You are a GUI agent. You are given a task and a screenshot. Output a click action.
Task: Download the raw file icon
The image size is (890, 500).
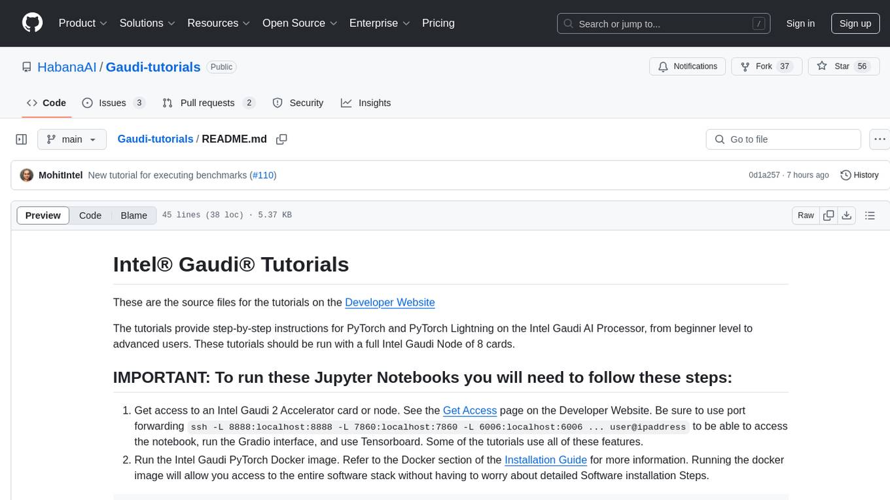point(847,215)
